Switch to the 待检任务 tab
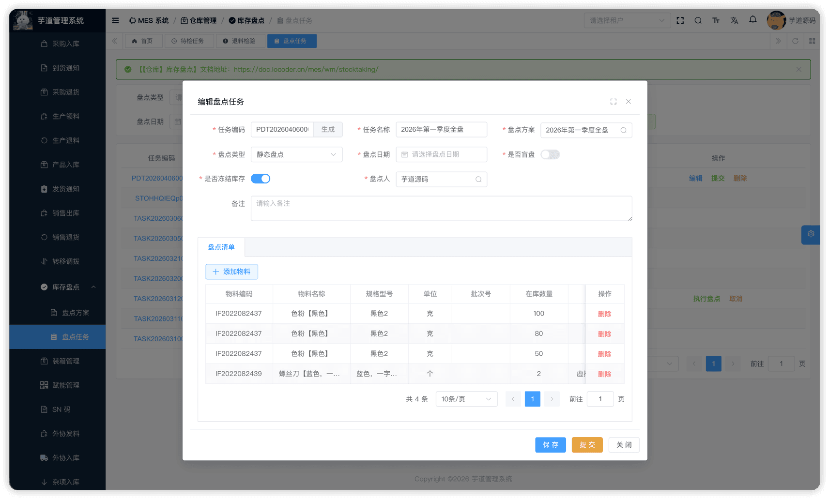 189,41
